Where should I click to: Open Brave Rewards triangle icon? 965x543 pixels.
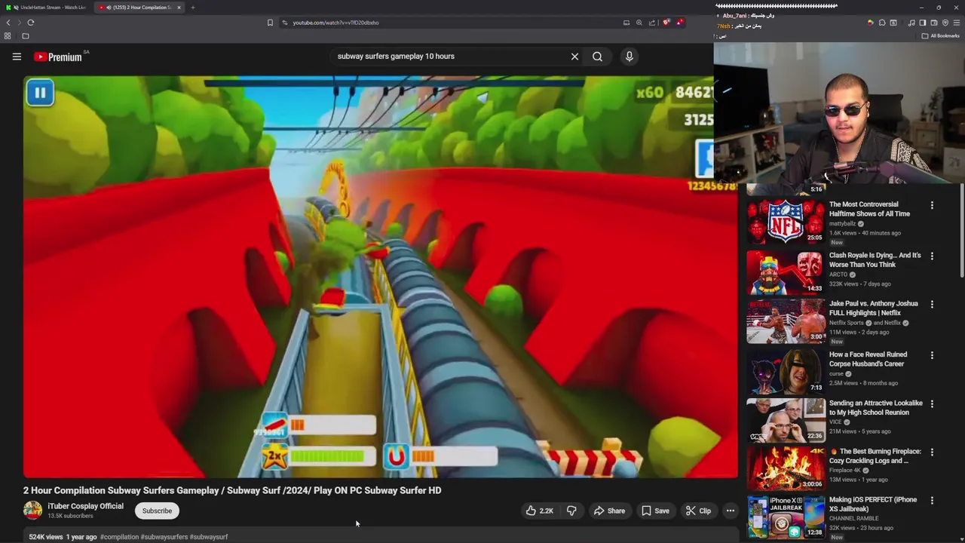[x=679, y=23]
